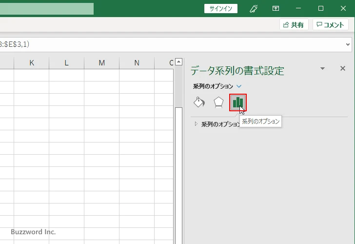This screenshot has width=355, height=244.
Task: Expand the 系列のオプション section triangle
Action: coord(196,123)
